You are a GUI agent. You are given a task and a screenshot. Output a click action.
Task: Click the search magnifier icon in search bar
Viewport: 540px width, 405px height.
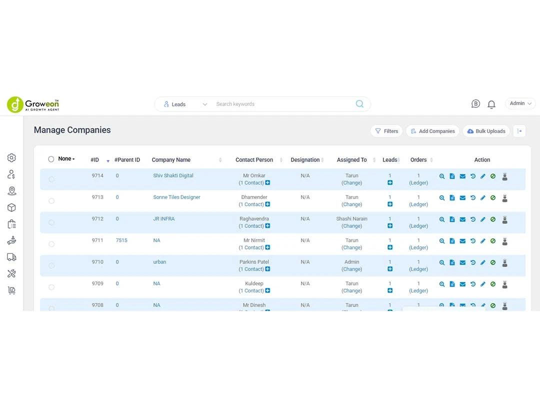[359, 104]
